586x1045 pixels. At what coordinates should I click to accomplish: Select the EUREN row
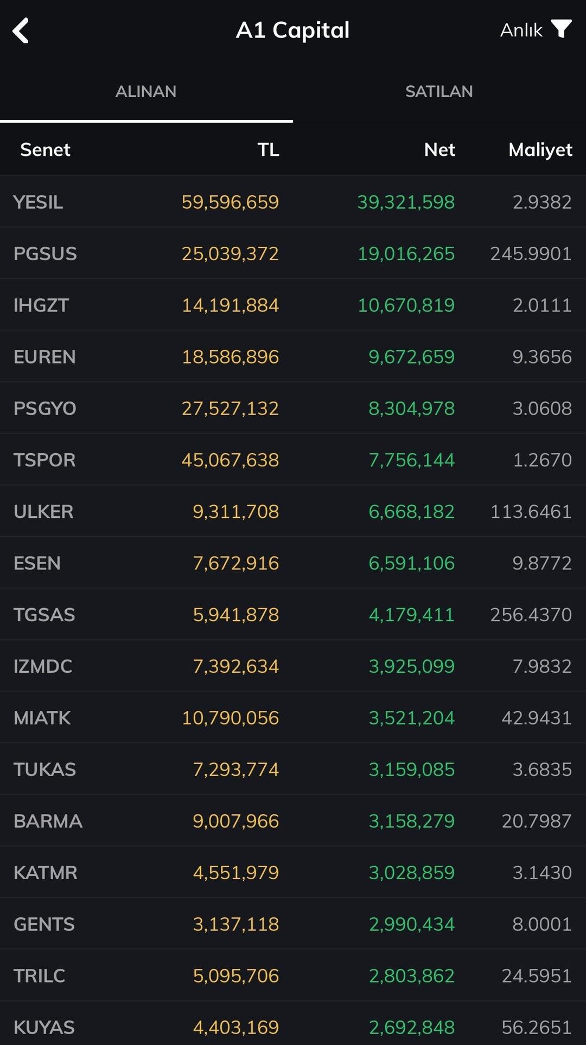(293, 356)
